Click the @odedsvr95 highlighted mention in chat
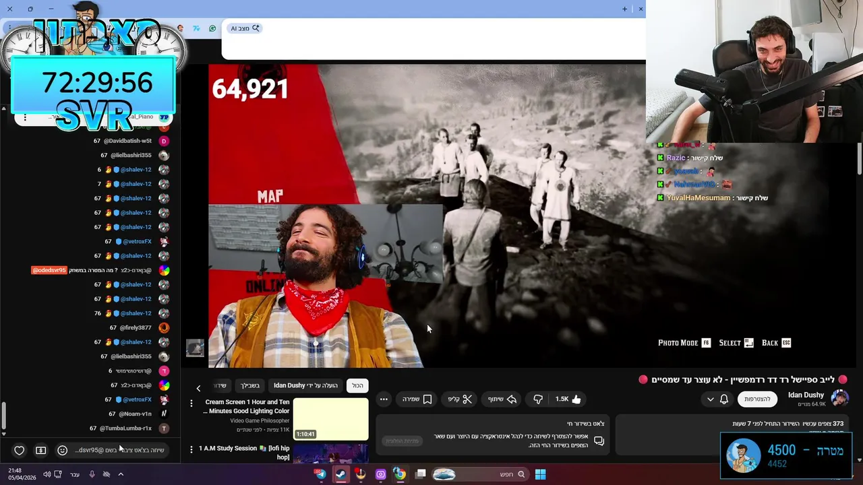Image resolution: width=863 pixels, height=485 pixels. [x=49, y=270]
